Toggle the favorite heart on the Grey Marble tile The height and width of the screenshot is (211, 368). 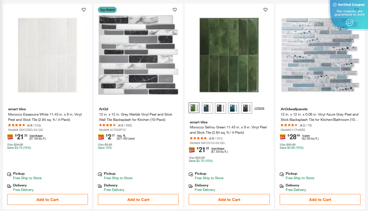click(x=175, y=9)
